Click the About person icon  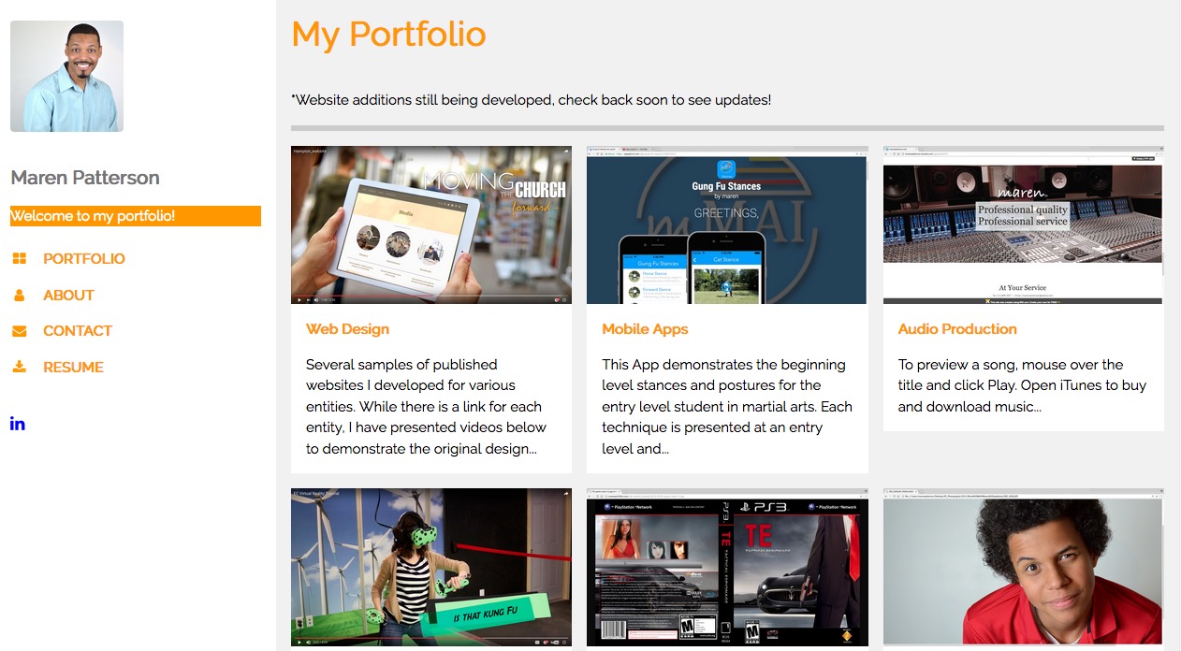(x=19, y=296)
